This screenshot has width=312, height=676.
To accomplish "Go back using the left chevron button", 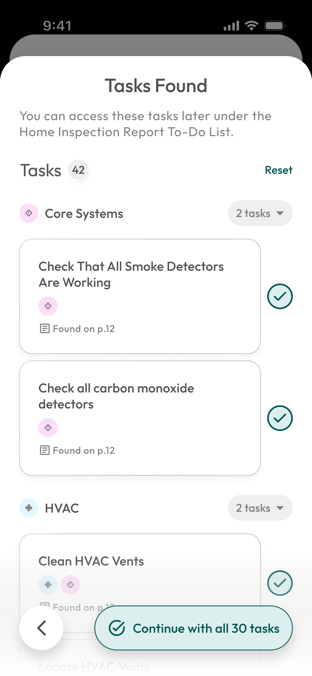I will 41,628.
